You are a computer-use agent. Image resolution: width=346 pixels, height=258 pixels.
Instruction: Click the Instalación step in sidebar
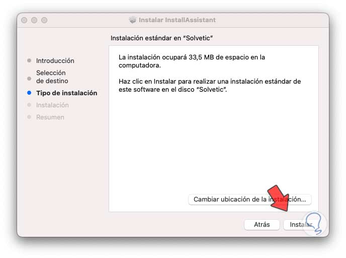[x=52, y=105]
